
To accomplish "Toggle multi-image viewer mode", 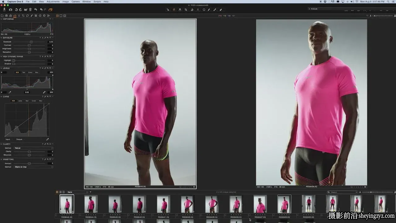I will (x=57, y=15).
